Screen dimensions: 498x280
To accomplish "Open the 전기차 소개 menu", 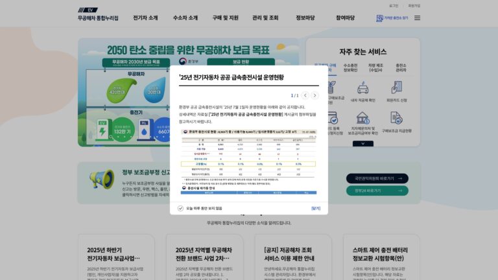I will (x=145, y=17).
